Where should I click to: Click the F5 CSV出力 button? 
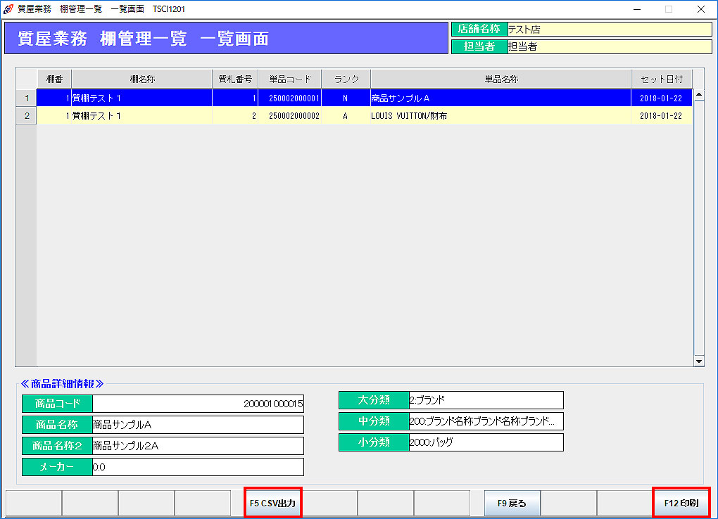(x=273, y=503)
